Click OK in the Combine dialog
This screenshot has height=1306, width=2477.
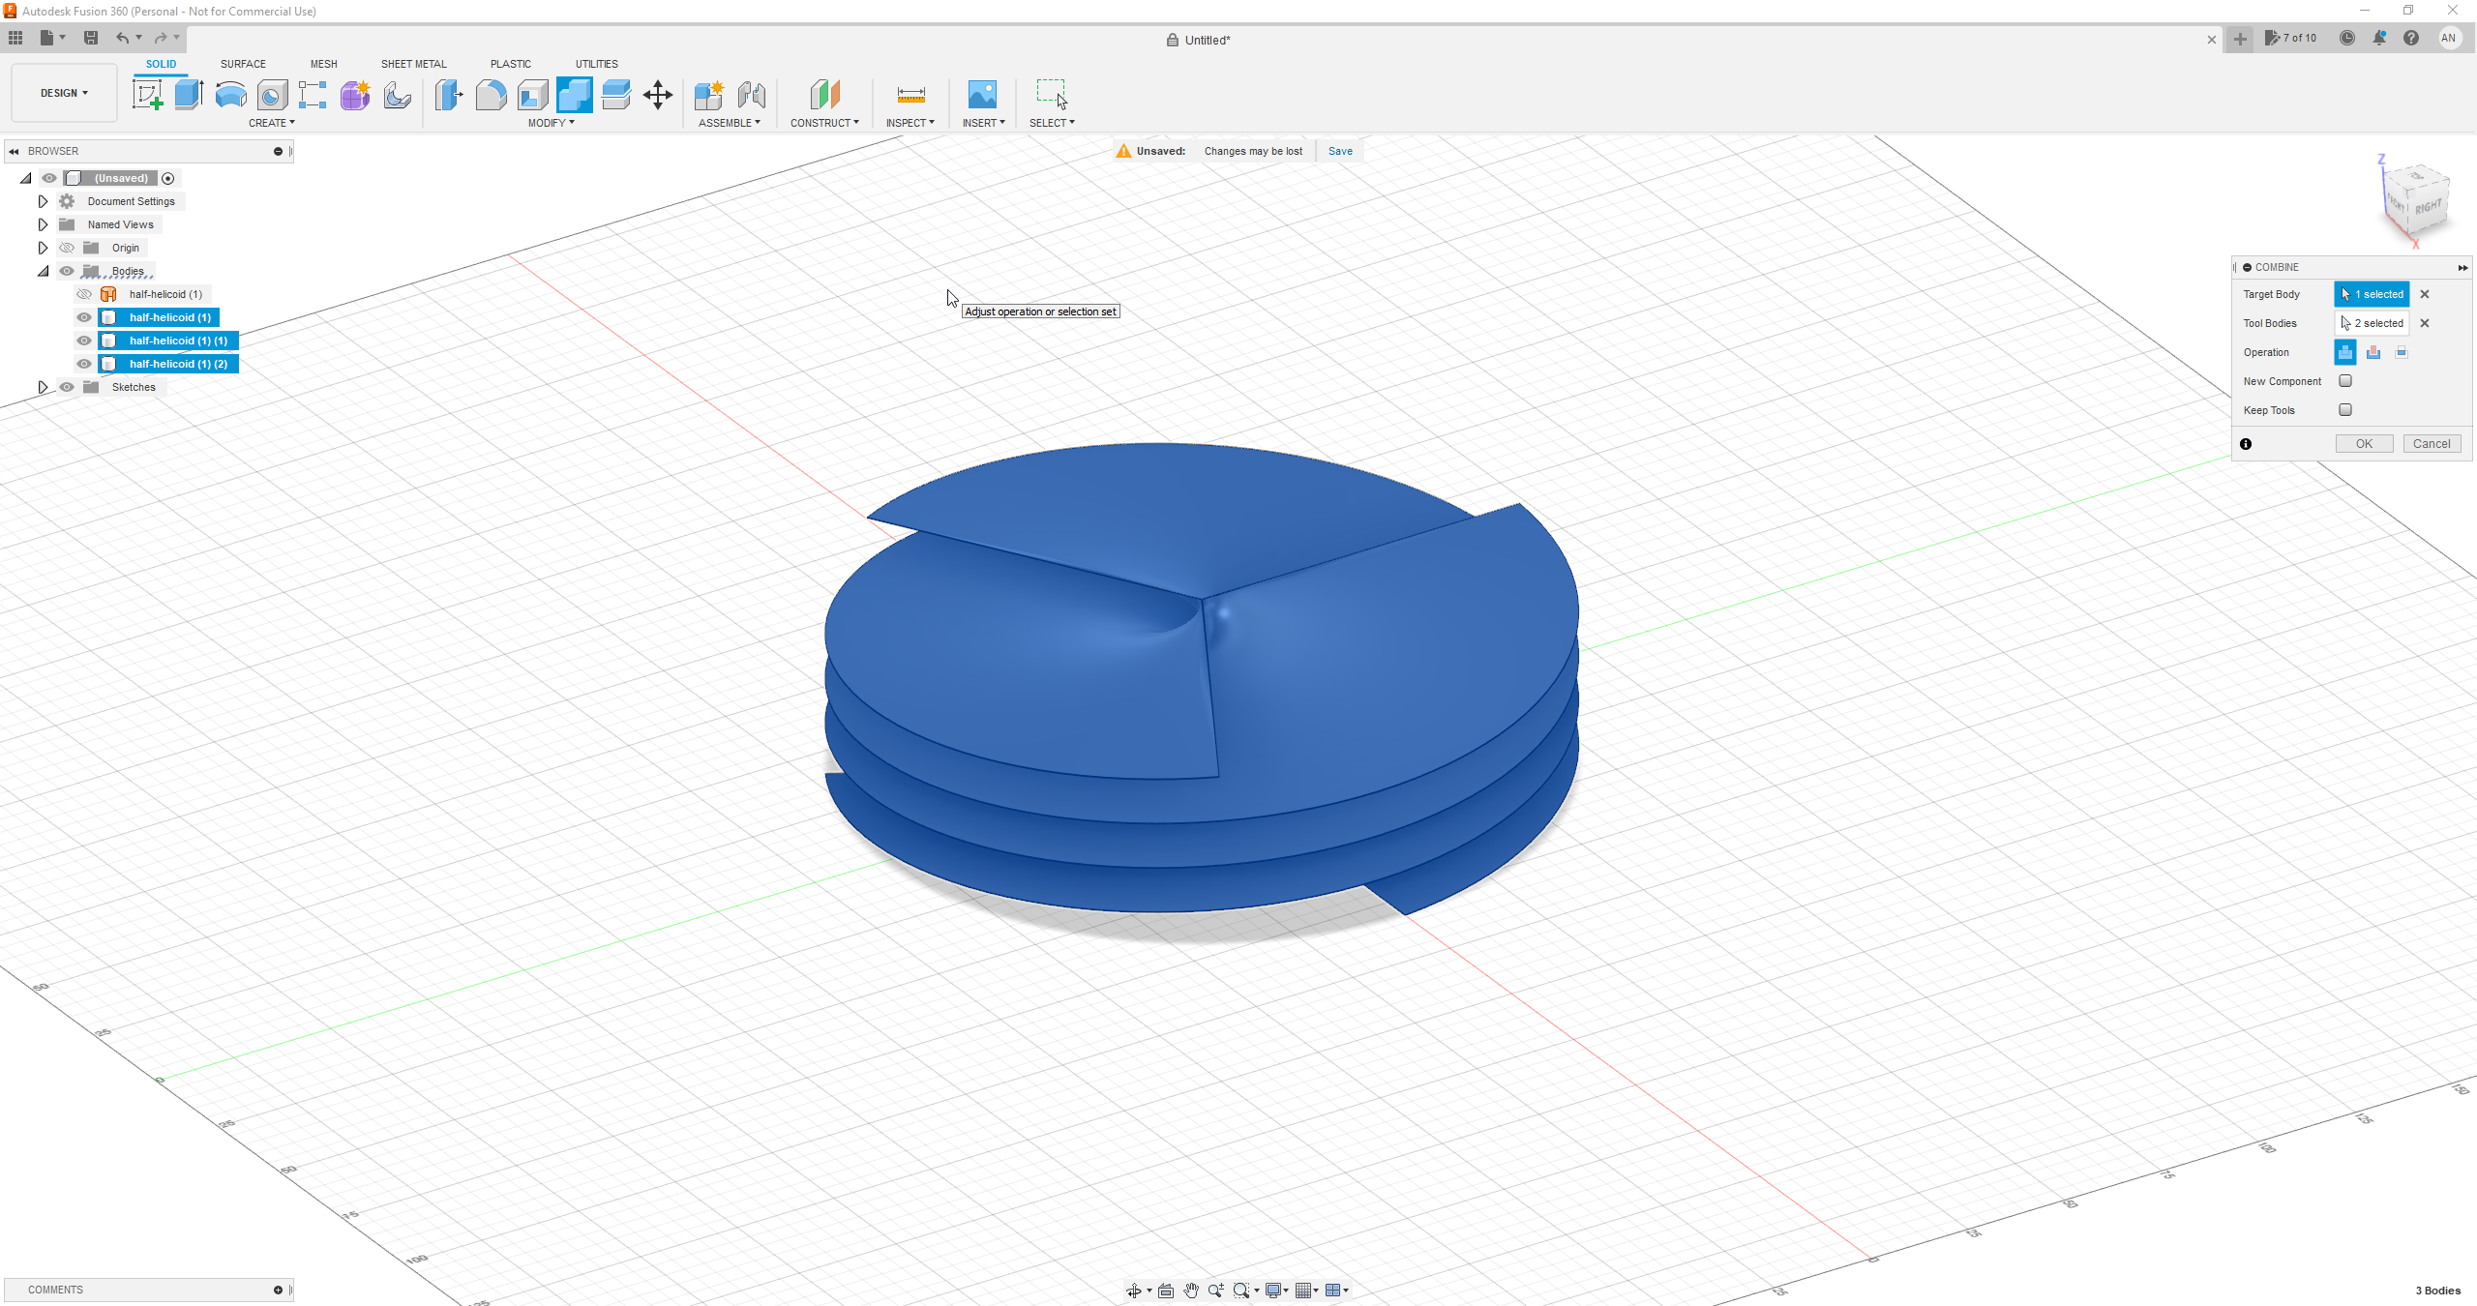coord(2364,444)
